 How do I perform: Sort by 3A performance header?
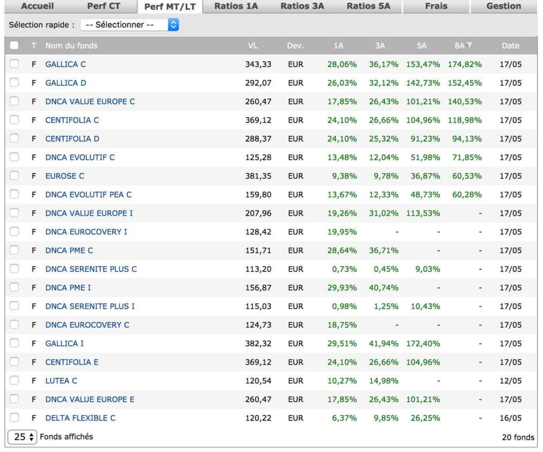point(380,46)
